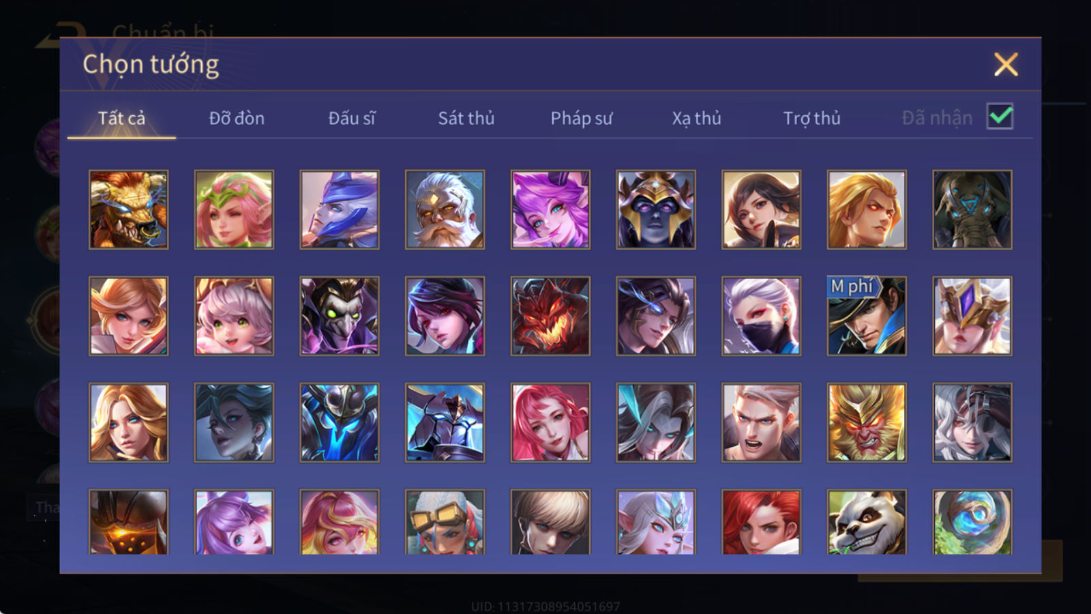Viewport: 1091px width, 614px height.
Task: Filter by the "Xạ thủ" tab
Action: pyautogui.click(x=696, y=118)
